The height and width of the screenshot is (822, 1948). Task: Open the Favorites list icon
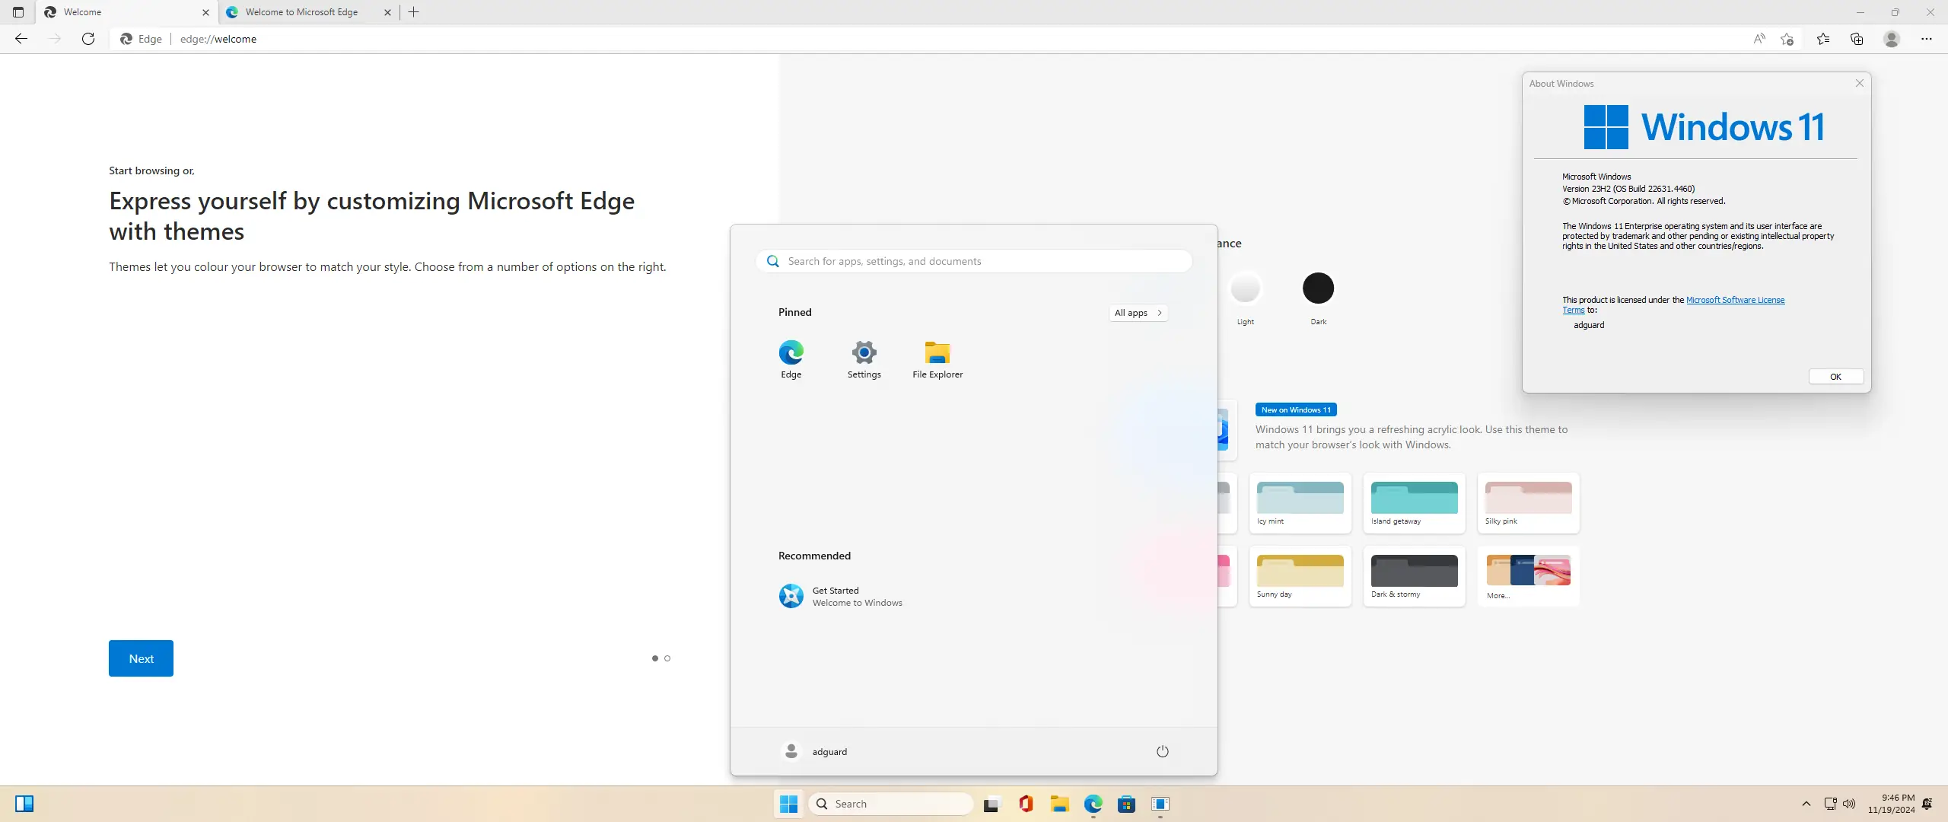(x=1823, y=39)
